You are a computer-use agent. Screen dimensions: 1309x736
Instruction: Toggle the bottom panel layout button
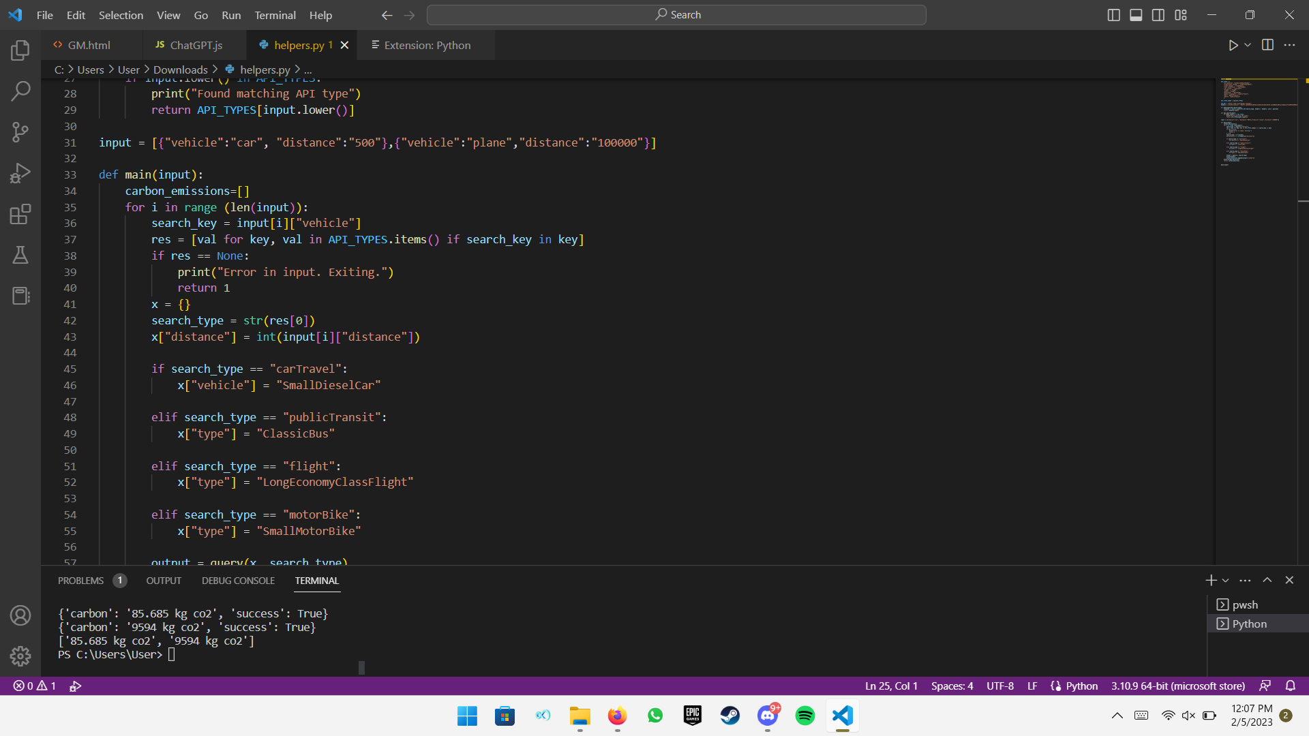1136,15
